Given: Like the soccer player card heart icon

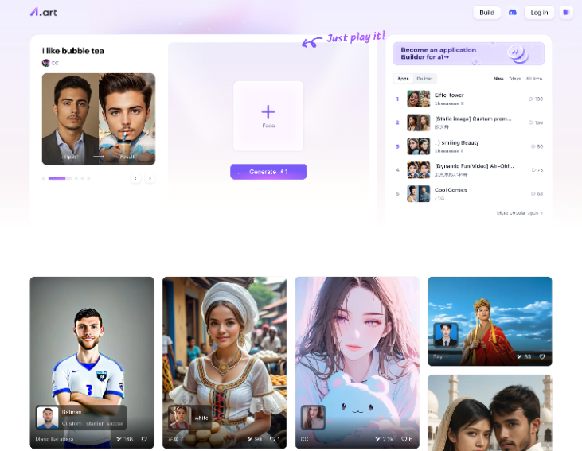Looking at the screenshot, I should [144, 439].
